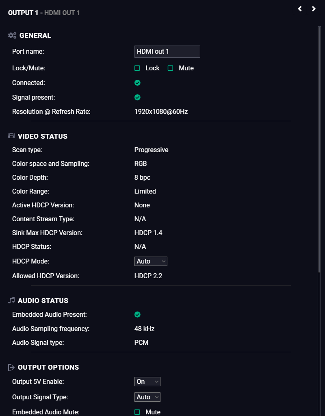Click the Port name text field
The image size is (325, 416).
(x=167, y=52)
